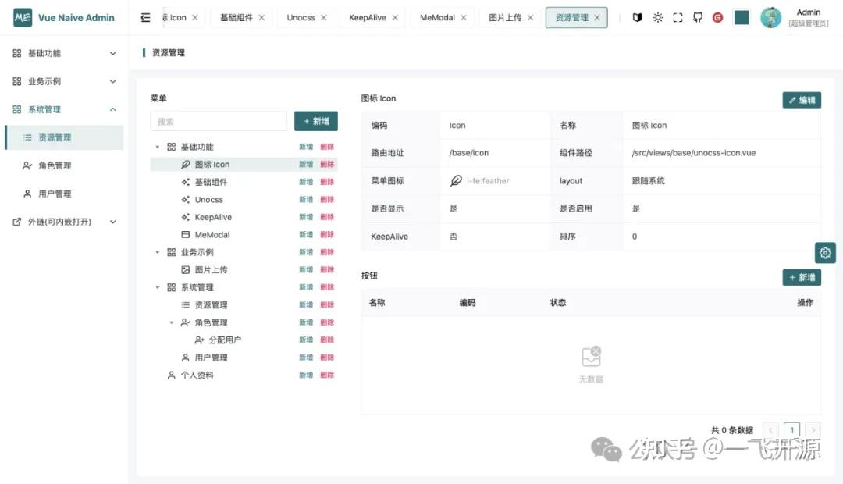The height and width of the screenshot is (484, 843).
Task: Click the feather icon in 菜单图标 field
Action: 455,180
